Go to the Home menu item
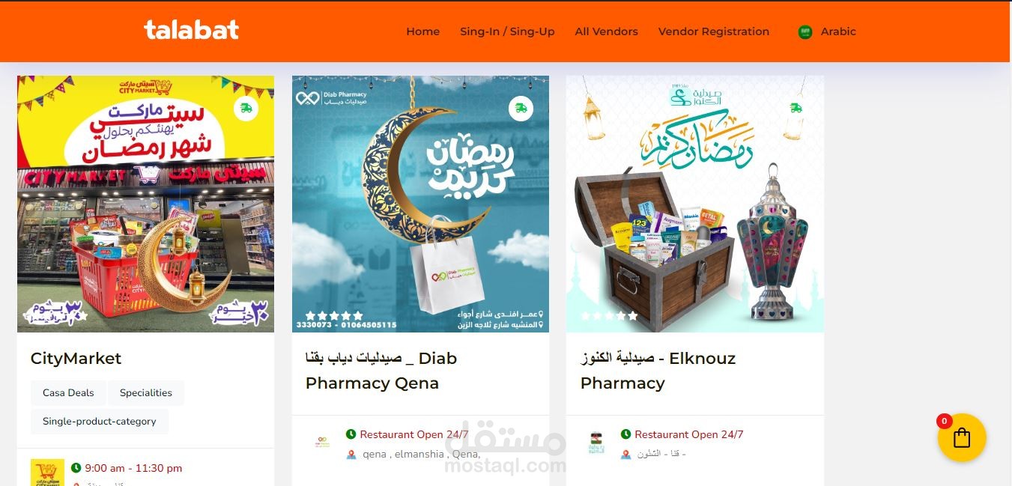This screenshot has width=1012, height=486. (423, 31)
